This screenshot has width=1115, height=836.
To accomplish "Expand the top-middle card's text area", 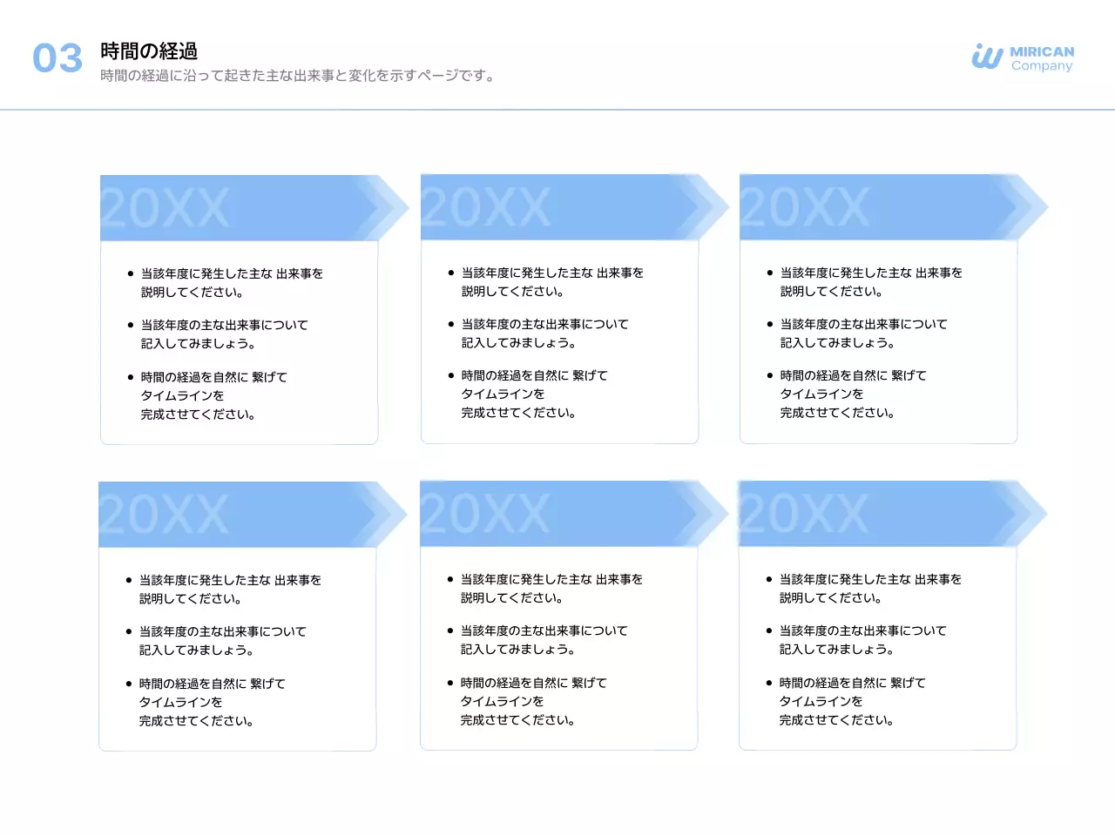I will pyautogui.click(x=557, y=340).
